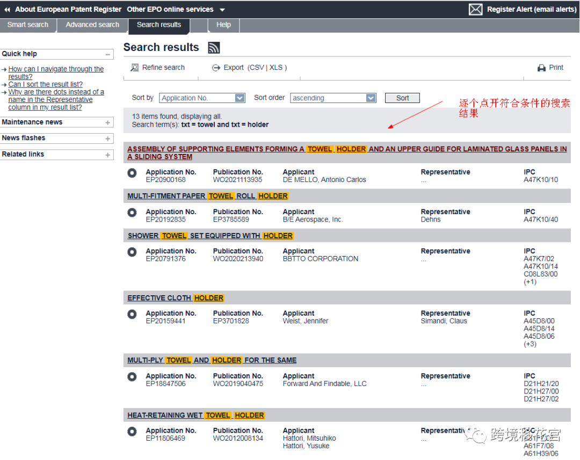This screenshot has height=460, width=580.
Task: Click the Register Alert envelope icon
Action: (475, 9)
